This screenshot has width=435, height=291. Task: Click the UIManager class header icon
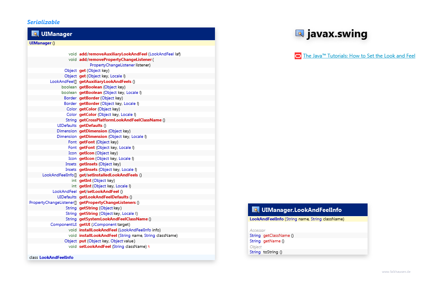tap(35, 34)
